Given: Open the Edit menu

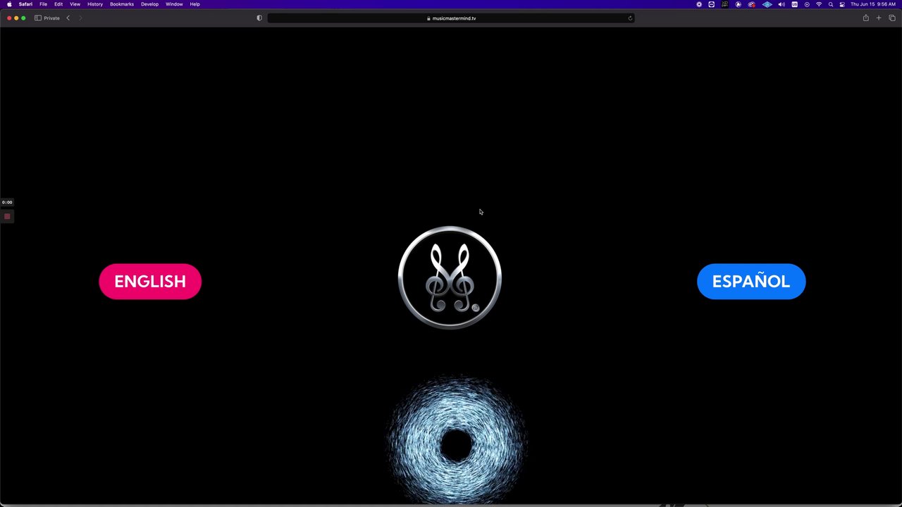Looking at the screenshot, I should [x=58, y=4].
